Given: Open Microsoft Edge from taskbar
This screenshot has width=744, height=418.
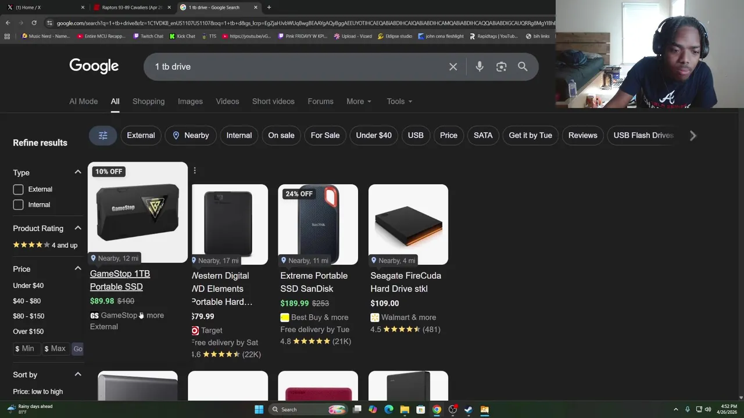Looking at the screenshot, I should tap(389, 409).
